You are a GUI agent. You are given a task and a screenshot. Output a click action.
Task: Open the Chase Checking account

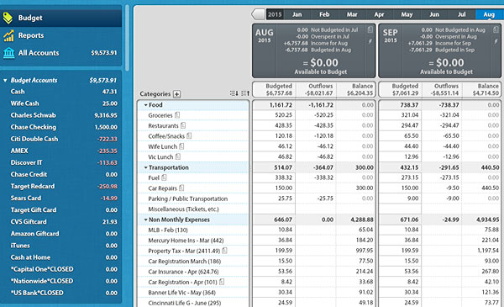click(x=61, y=127)
